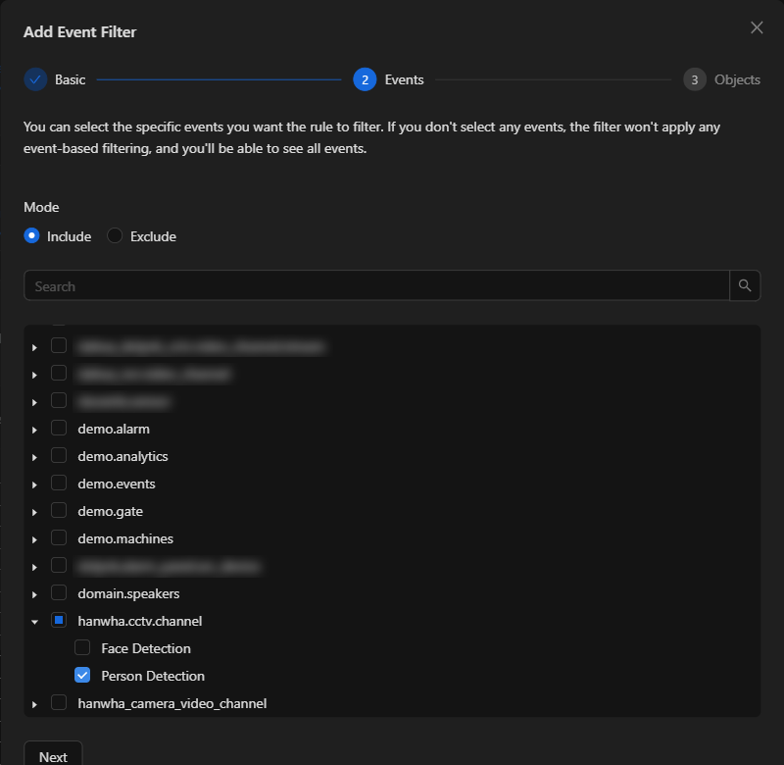Click the Objects step label
This screenshot has width=784, height=765.
pyautogui.click(x=737, y=80)
